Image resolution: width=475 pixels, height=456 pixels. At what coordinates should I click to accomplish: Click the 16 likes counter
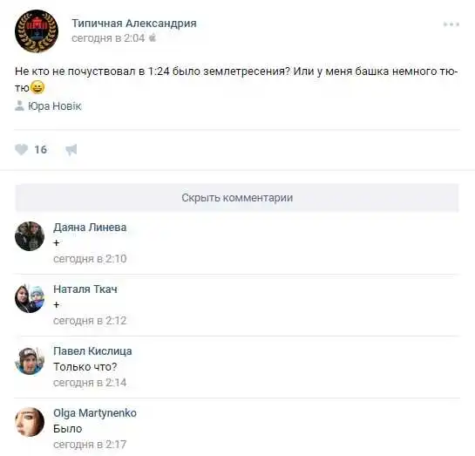[41, 150]
